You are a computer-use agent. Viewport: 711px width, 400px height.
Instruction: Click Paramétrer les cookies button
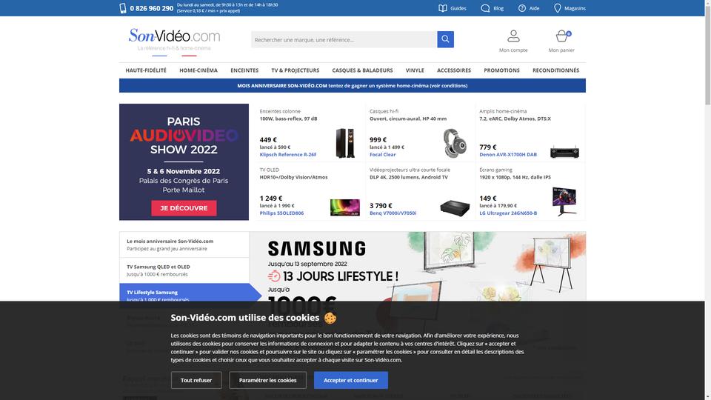tap(267, 380)
